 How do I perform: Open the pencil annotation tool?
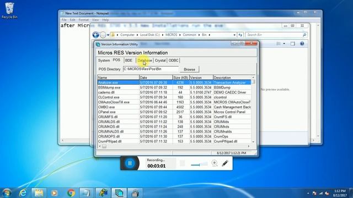tap(225, 163)
